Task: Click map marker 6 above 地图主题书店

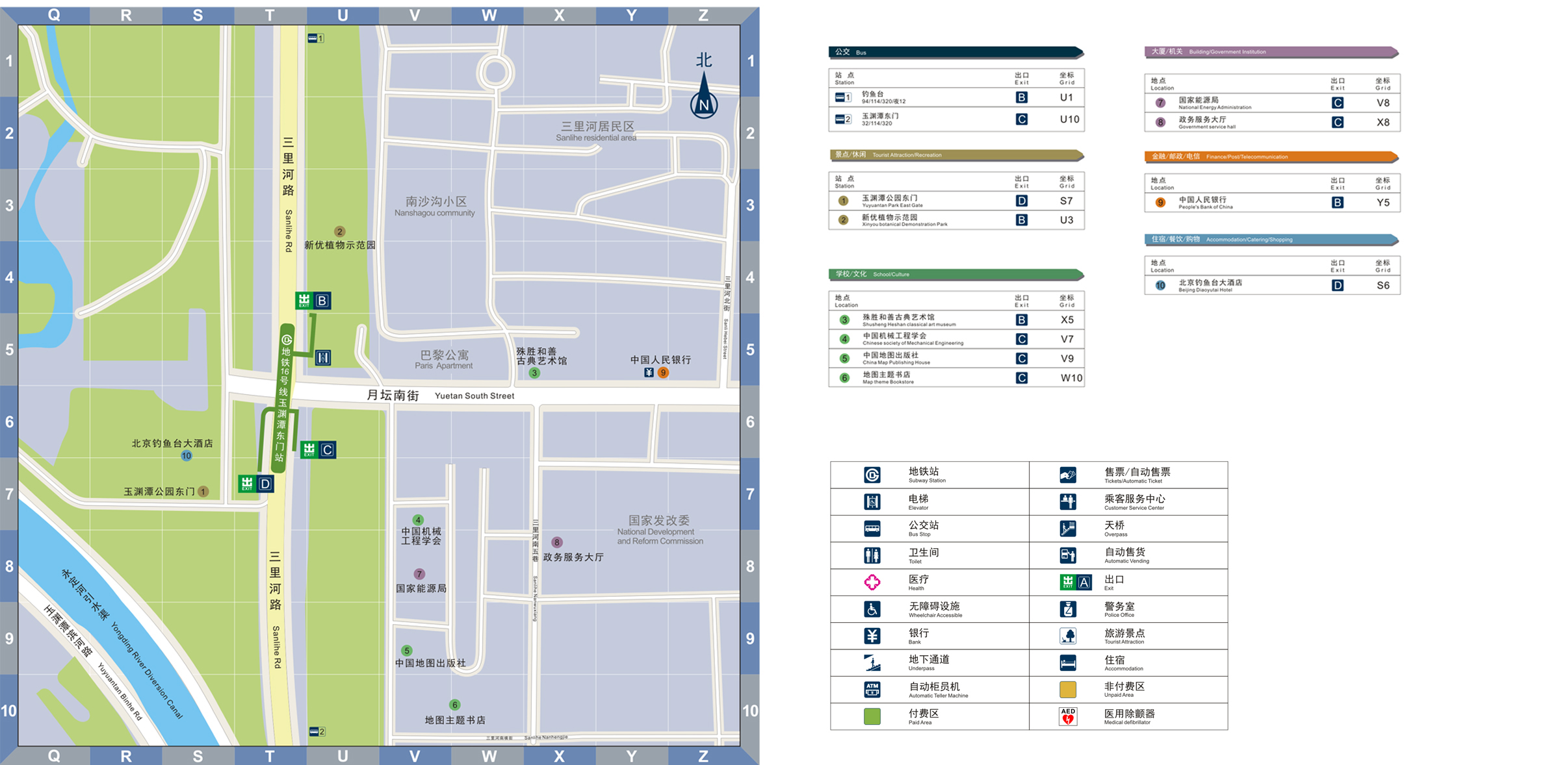Action: coord(455,705)
